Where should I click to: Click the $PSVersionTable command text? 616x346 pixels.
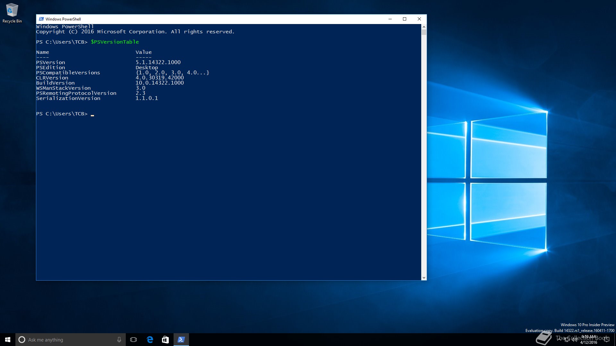(x=115, y=42)
